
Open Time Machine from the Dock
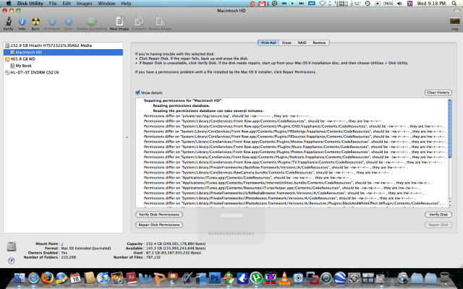pyautogui.click(x=326, y=277)
